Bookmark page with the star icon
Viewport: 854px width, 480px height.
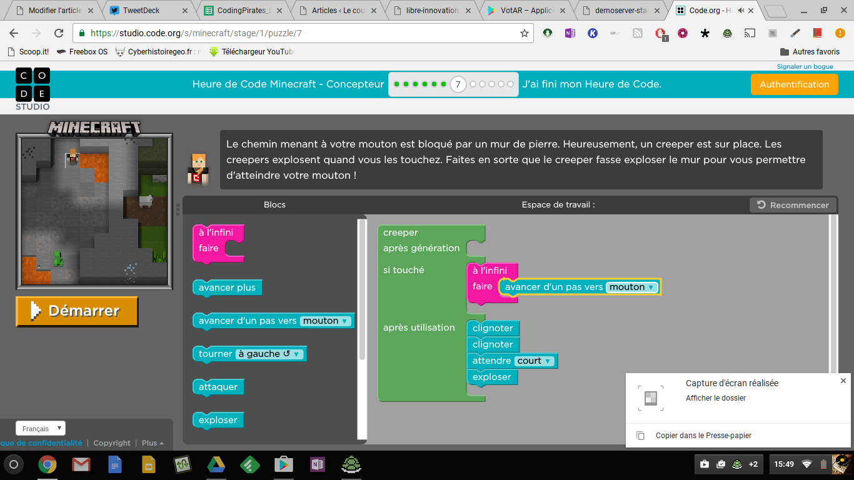pos(524,33)
